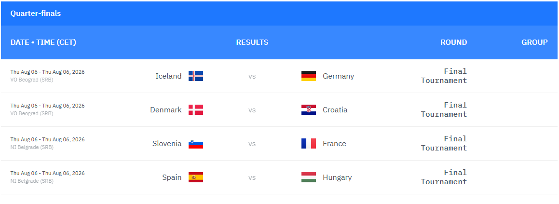559x204 pixels.
Task: Click the Denmark team name
Action: coord(166,110)
